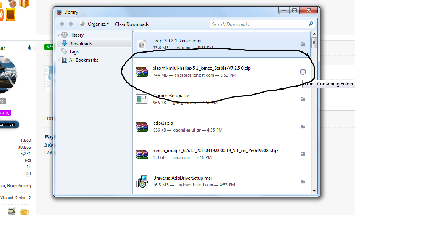Open folder for twrp-3.0.2-1-kenzo.img
The image size is (440, 247).
coord(303,44)
